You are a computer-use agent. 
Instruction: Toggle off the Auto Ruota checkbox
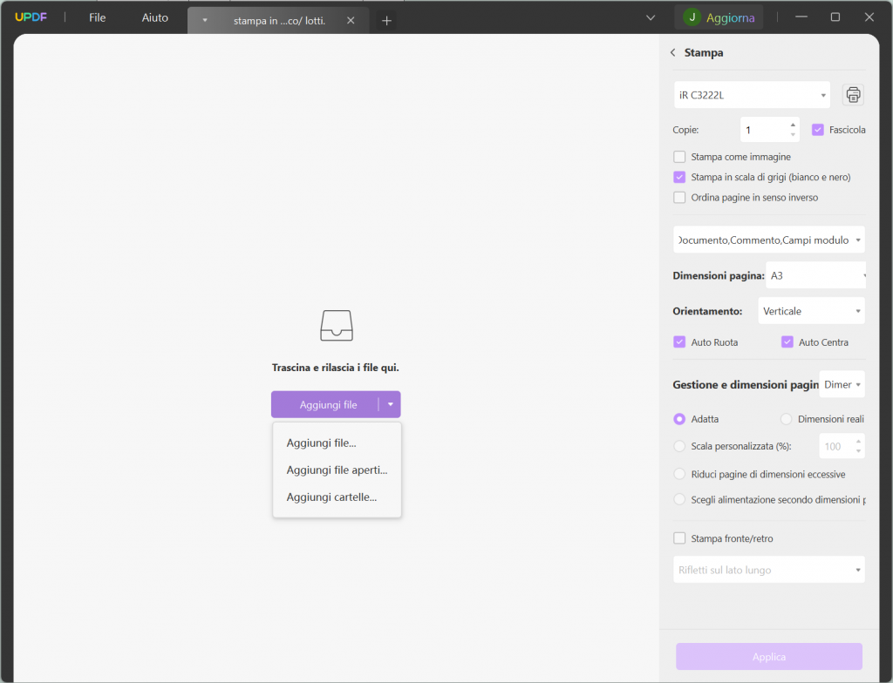click(x=679, y=341)
